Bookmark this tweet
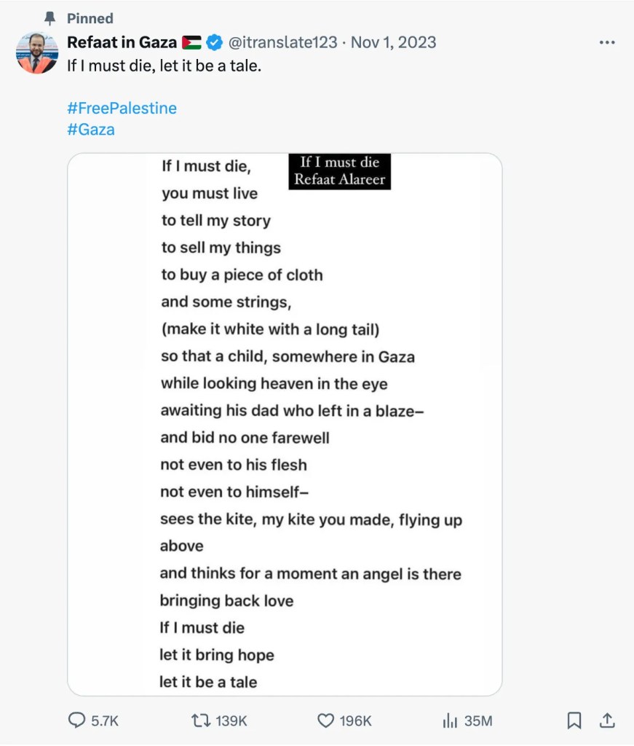634x746 pixels. tap(574, 721)
